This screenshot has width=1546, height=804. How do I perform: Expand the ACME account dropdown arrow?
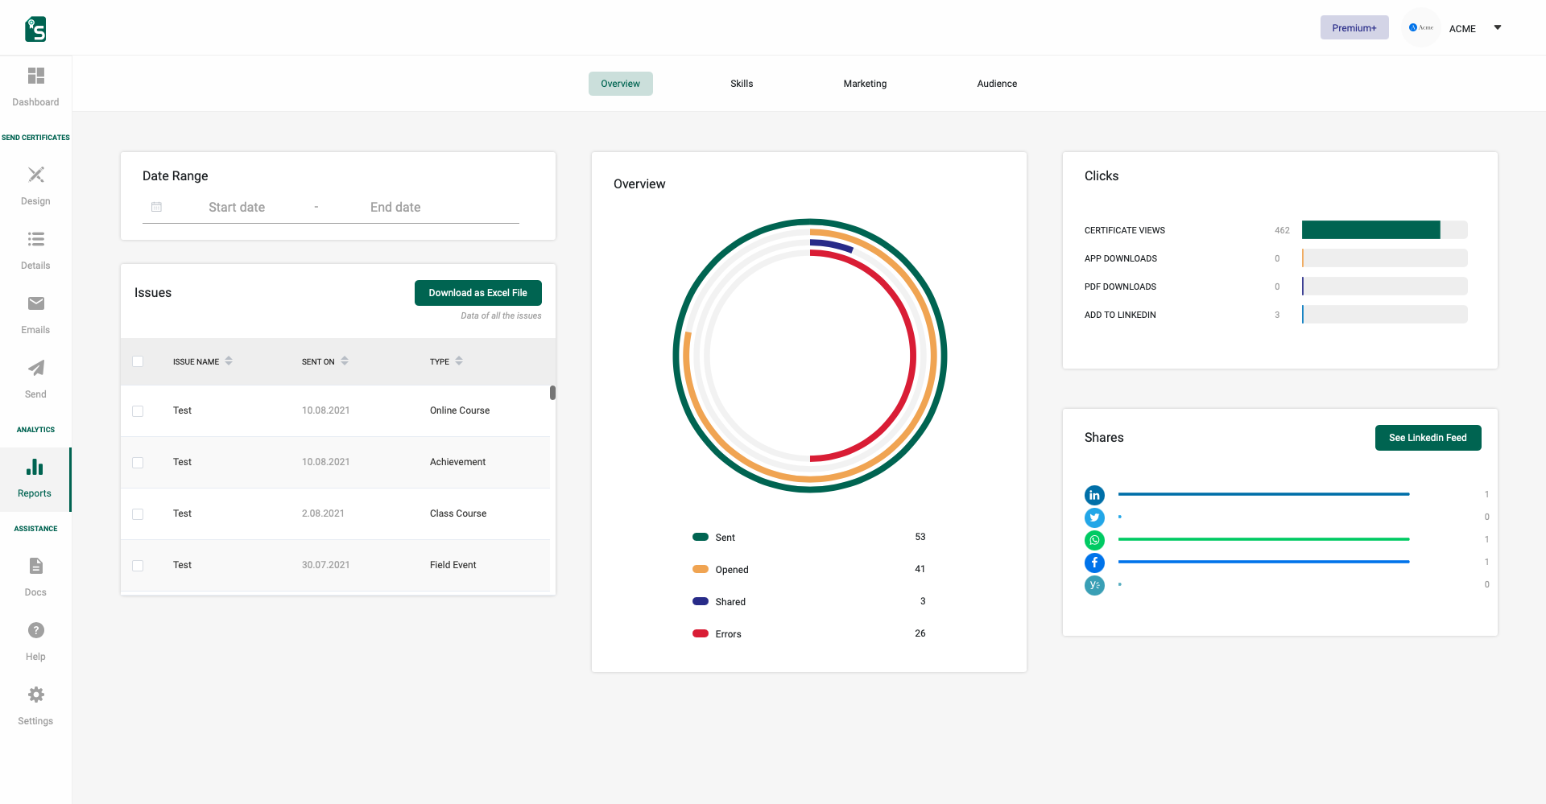[1498, 28]
